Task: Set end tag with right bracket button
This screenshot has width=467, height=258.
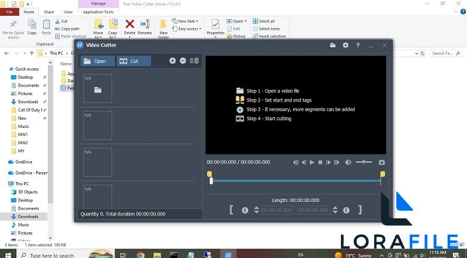Action: (x=360, y=210)
